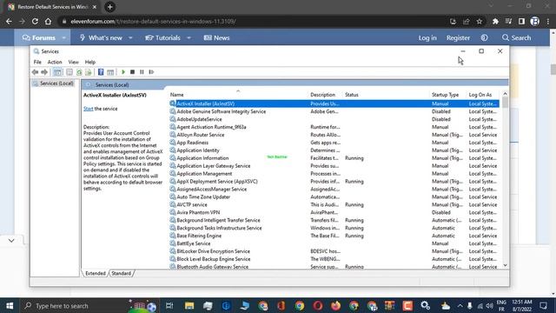Open the File menu in Services
This screenshot has width=556, height=313.
pos(37,62)
